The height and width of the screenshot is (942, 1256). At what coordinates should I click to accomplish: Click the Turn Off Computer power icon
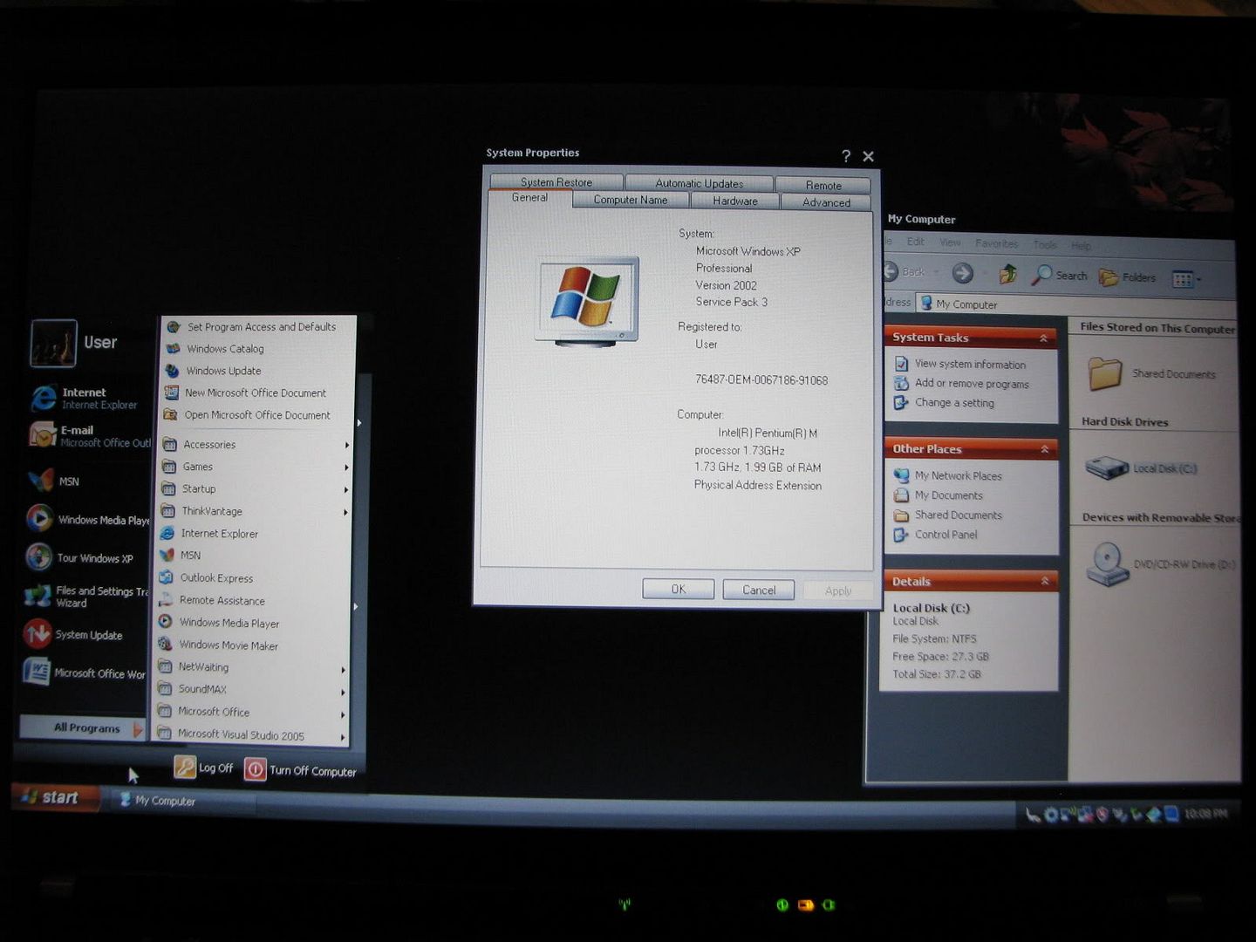tap(255, 769)
